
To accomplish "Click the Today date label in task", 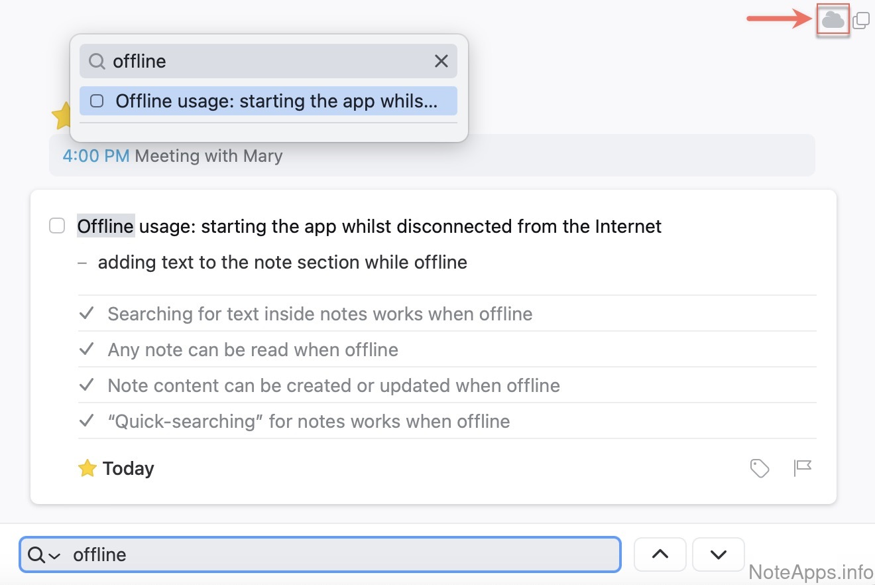I will click(x=128, y=469).
